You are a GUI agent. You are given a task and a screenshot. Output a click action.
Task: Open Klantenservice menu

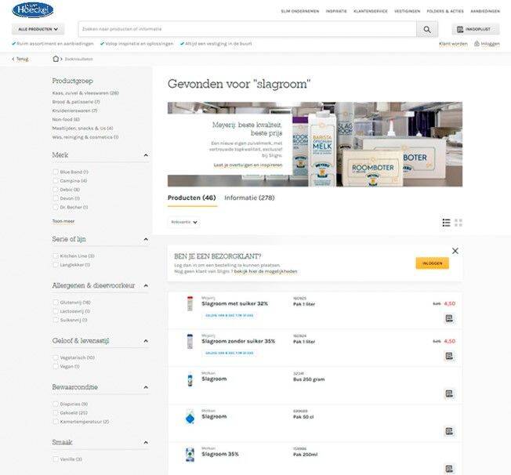click(371, 11)
